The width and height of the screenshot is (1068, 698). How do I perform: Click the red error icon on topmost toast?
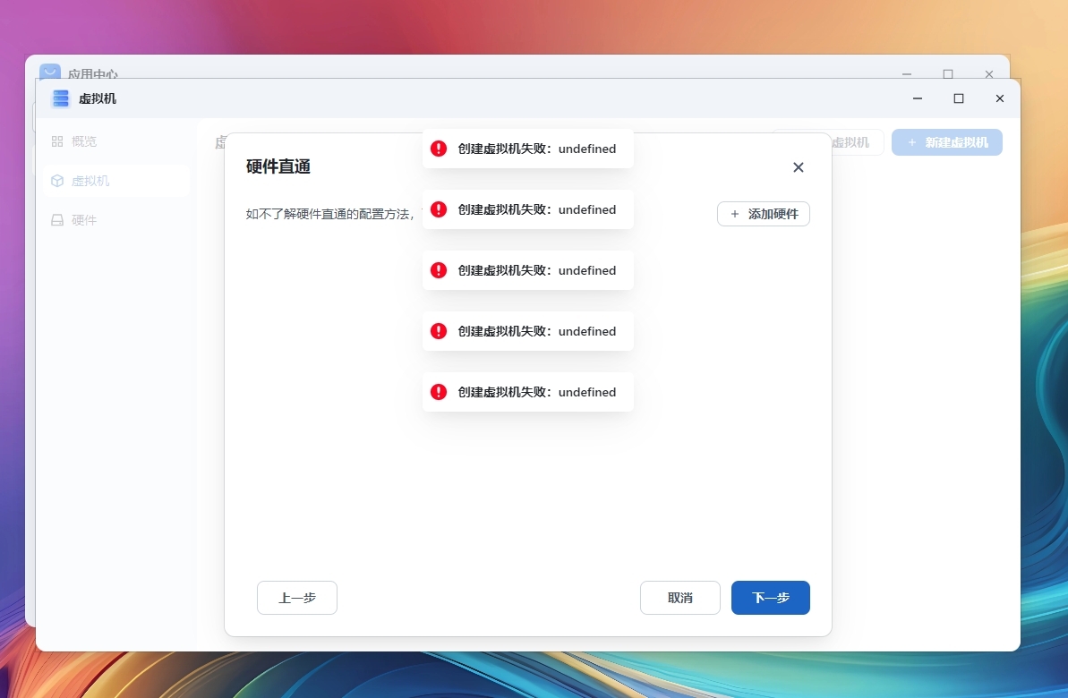coord(439,149)
